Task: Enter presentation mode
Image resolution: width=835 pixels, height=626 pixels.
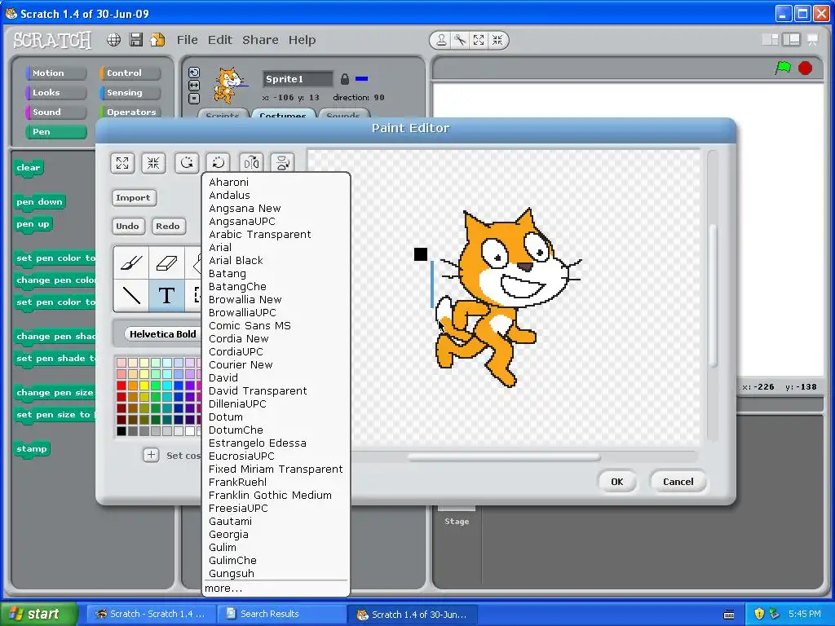Action: tap(813, 40)
